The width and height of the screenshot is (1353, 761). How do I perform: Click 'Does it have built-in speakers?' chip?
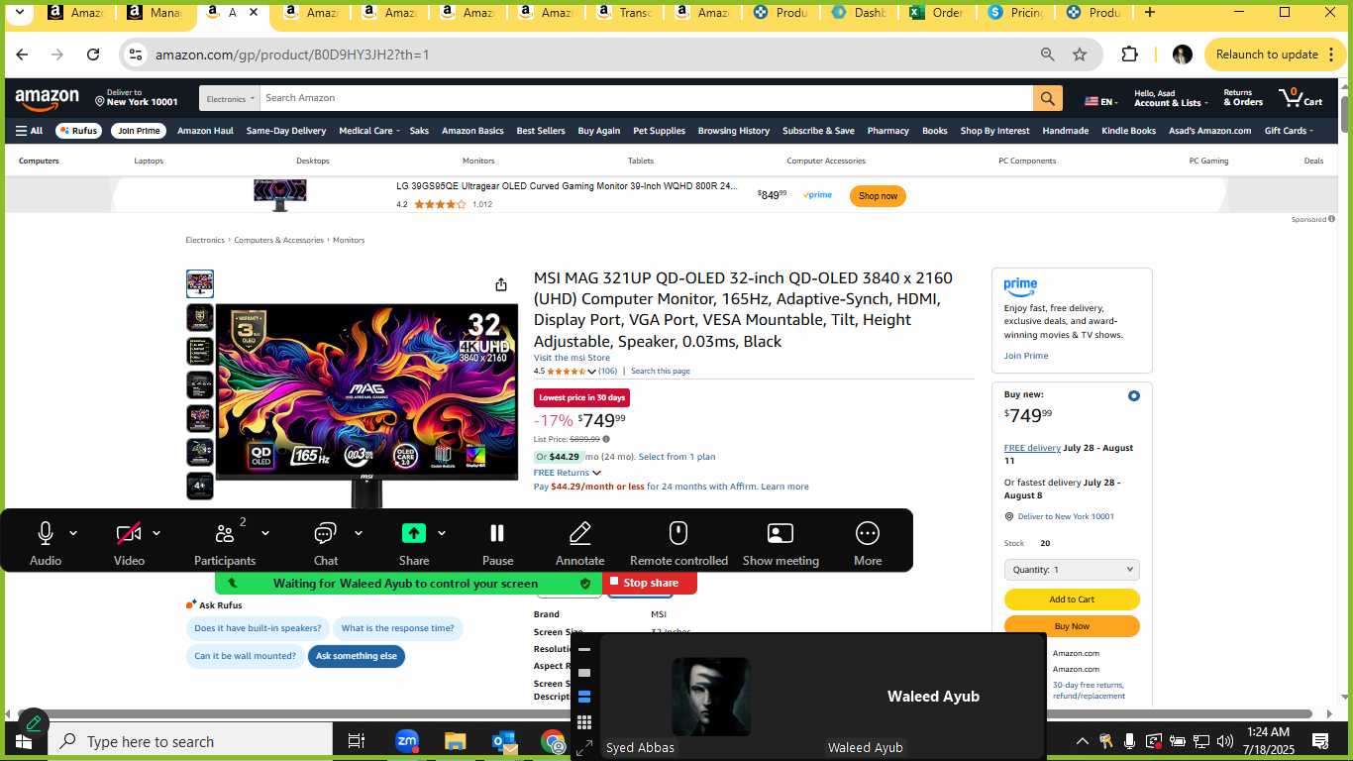click(x=258, y=628)
